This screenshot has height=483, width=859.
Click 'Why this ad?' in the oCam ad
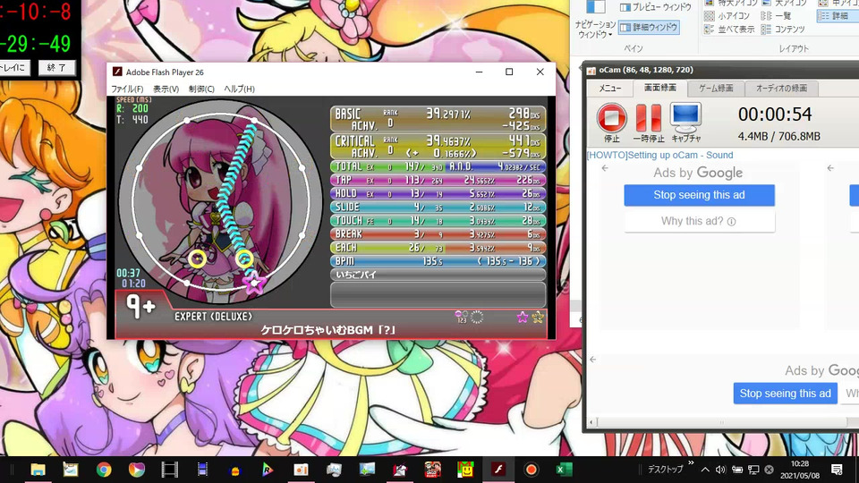click(699, 221)
